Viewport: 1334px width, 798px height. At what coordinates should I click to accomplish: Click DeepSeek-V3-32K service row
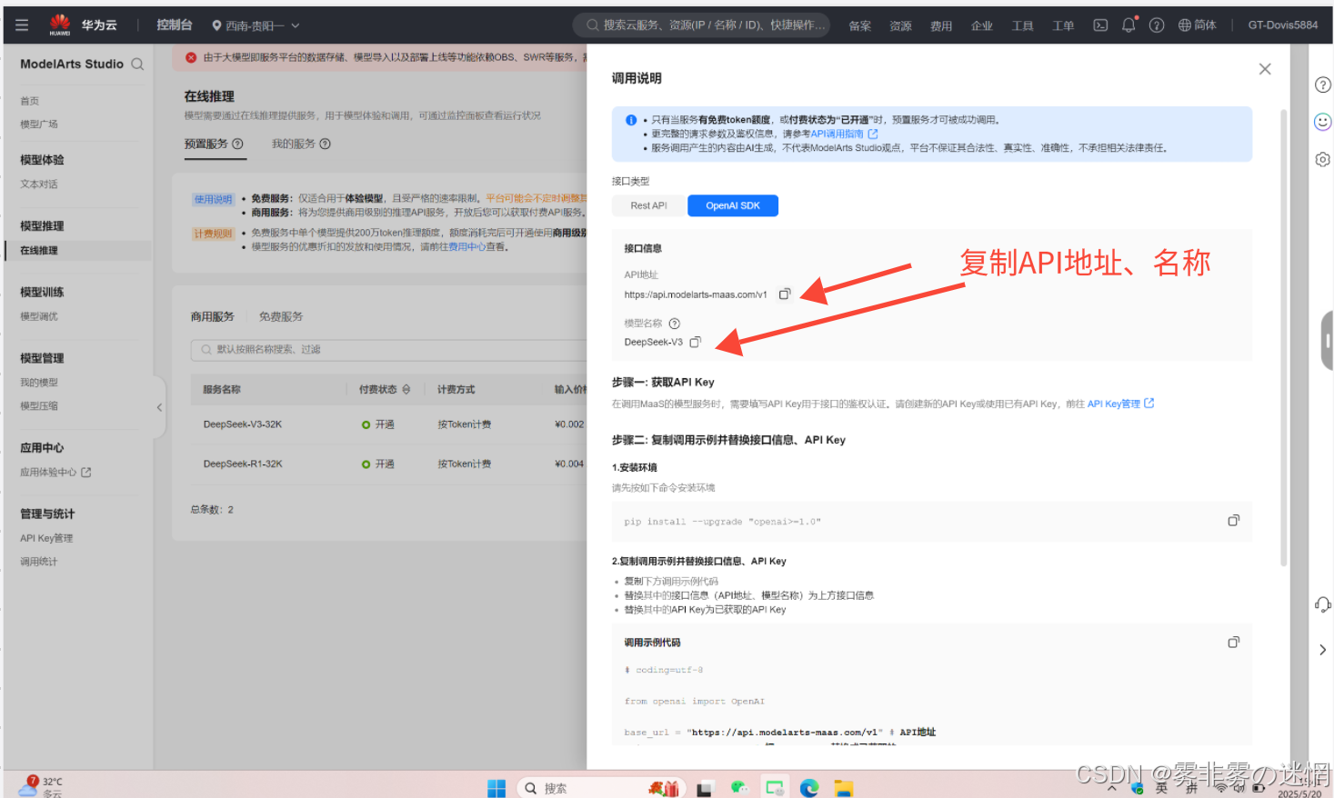tap(388, 424)
